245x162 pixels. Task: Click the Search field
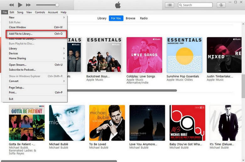(x=195, y=5)
